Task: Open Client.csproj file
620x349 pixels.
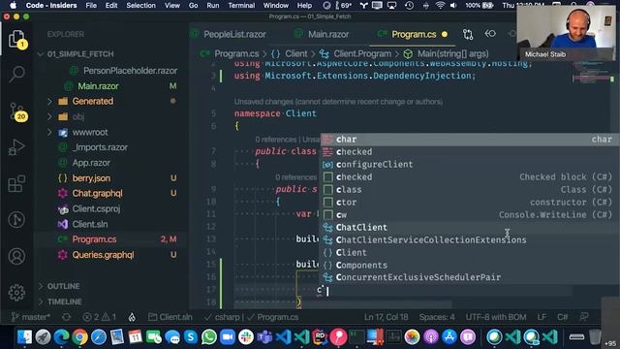Action: [96, 209]
